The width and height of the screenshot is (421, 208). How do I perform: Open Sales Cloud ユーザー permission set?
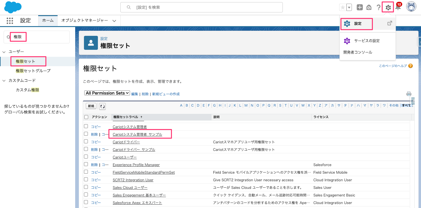tap(130, 187)
